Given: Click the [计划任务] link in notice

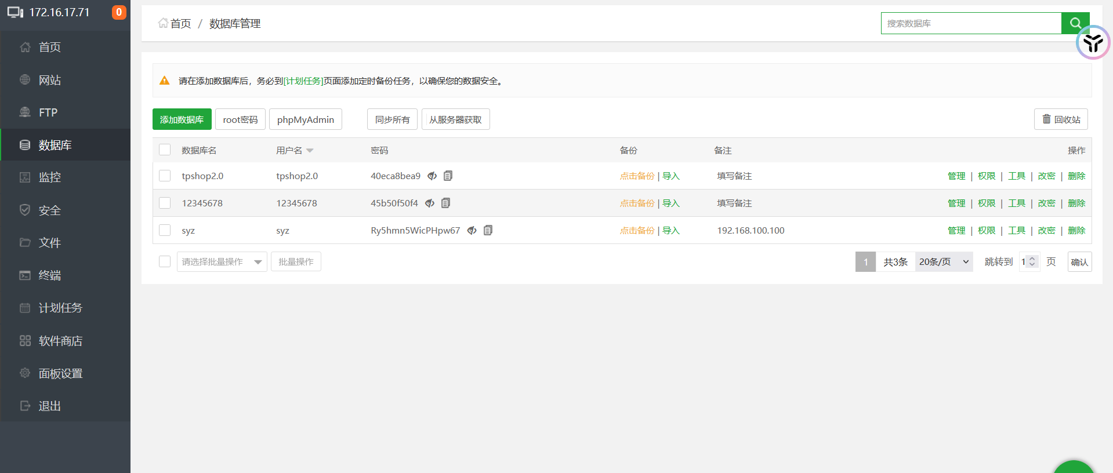Looking at the screenshot, I should 303,81.
